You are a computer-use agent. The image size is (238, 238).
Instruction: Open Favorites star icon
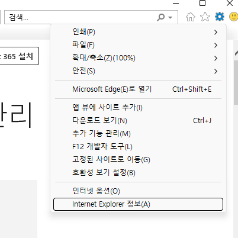tap(205, 17)
